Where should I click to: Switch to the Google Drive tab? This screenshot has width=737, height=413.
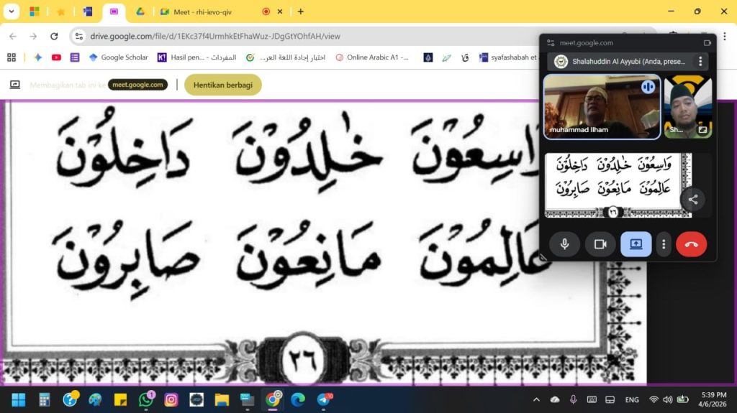(140, 11)
